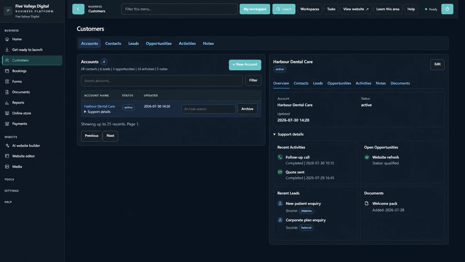The width and height of the screenshot is (465, 262).
Task: Go to the Next page of records
Action: tap(110, 136)
